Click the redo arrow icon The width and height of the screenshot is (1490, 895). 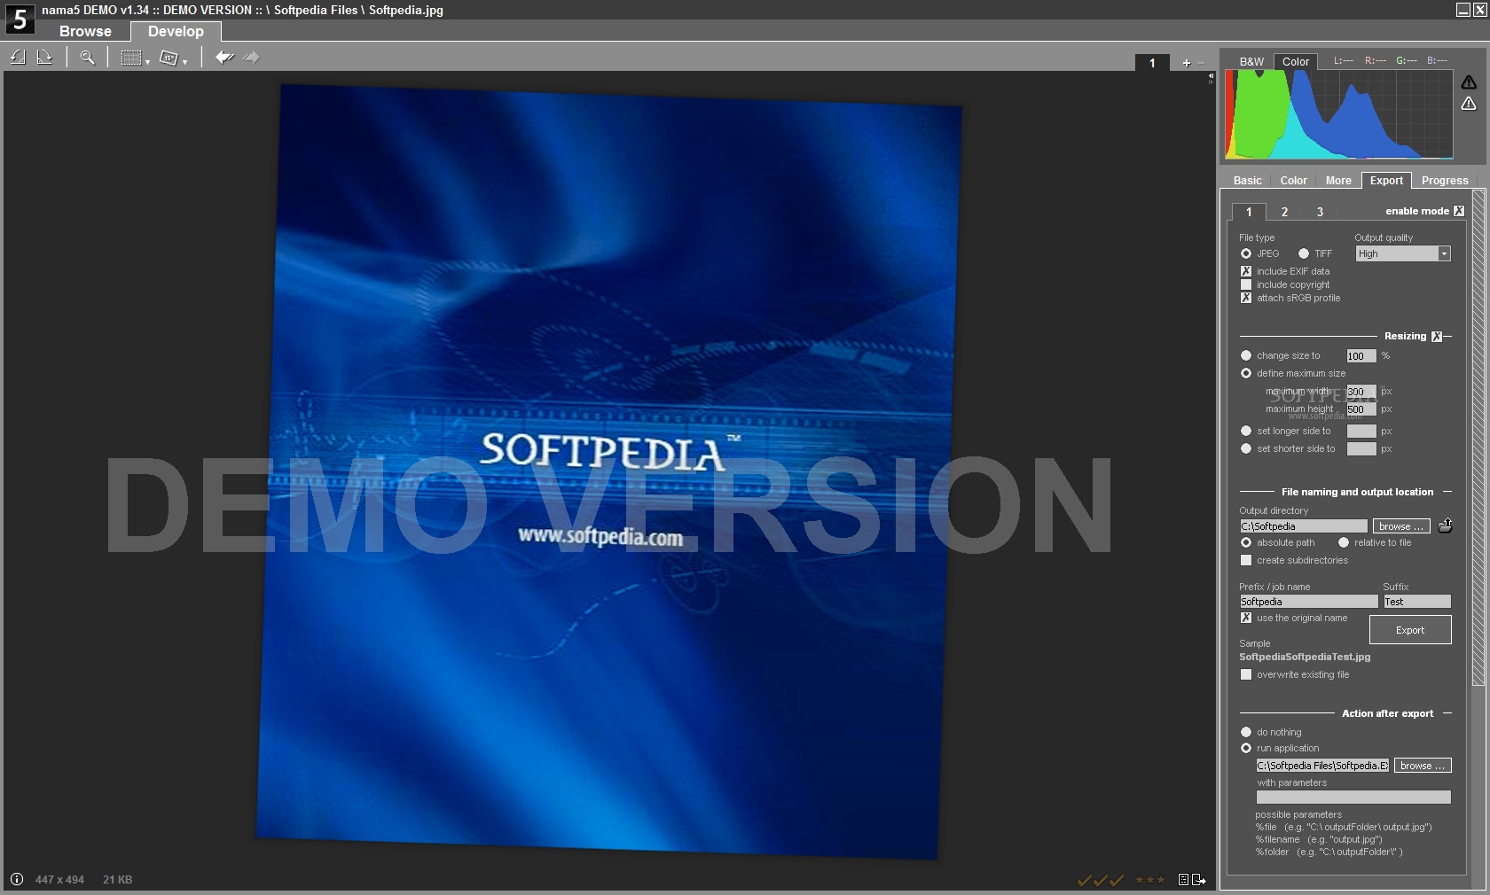point(252,58)
